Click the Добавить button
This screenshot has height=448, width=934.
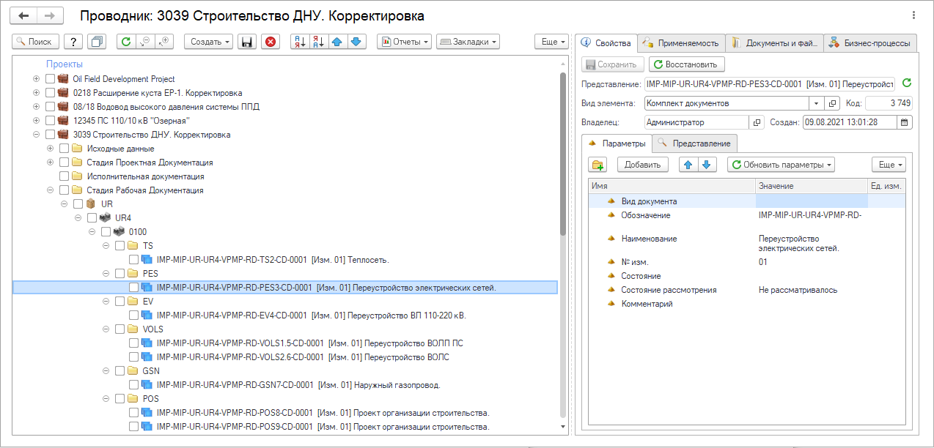[643, 165]
